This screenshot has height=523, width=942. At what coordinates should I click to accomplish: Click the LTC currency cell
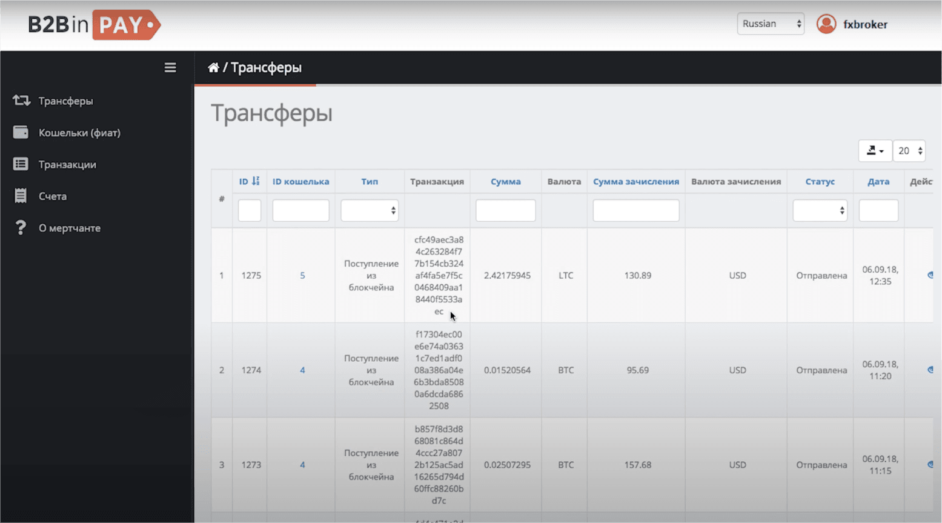pyautogui.click(x=566, y=275)
